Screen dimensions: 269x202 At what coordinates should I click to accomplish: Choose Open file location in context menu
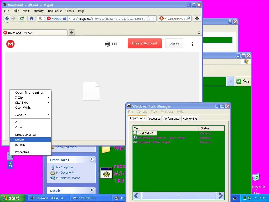tap(30, 93)
